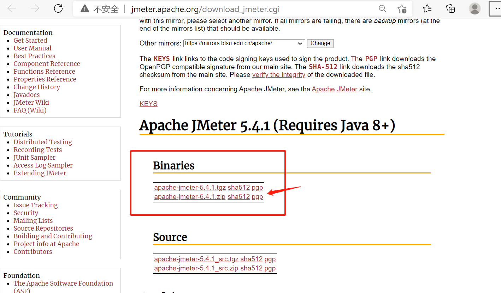Open the browser settings and more menu

[496, 9]
